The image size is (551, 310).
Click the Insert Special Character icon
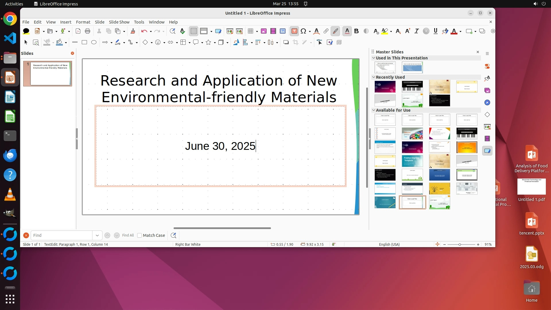pos(303,31)
